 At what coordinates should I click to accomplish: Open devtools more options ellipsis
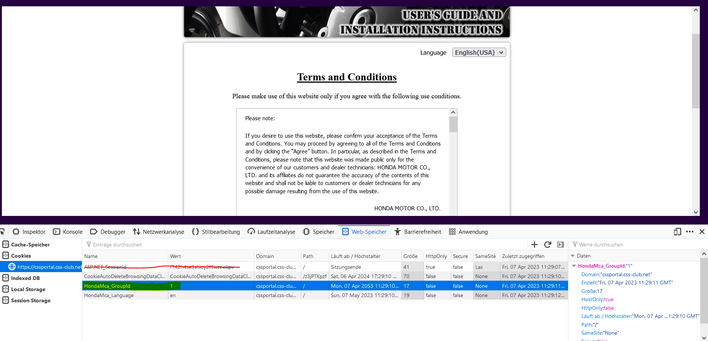690,232
